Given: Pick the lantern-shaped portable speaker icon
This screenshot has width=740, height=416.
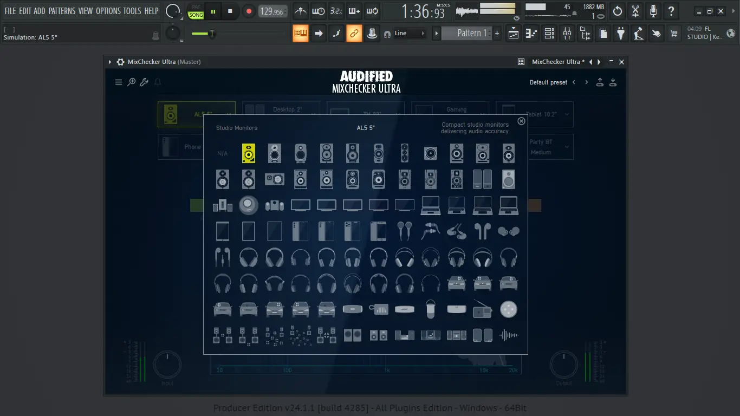Looking at the screenshot, I should coord(430,309).
